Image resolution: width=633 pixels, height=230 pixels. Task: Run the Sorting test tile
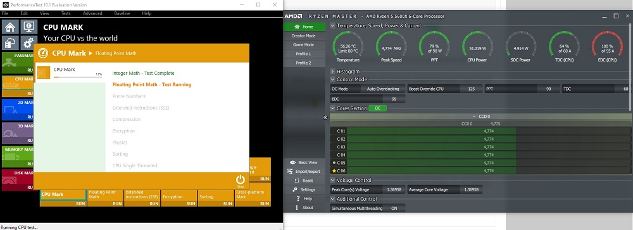(x=216, y=198)
